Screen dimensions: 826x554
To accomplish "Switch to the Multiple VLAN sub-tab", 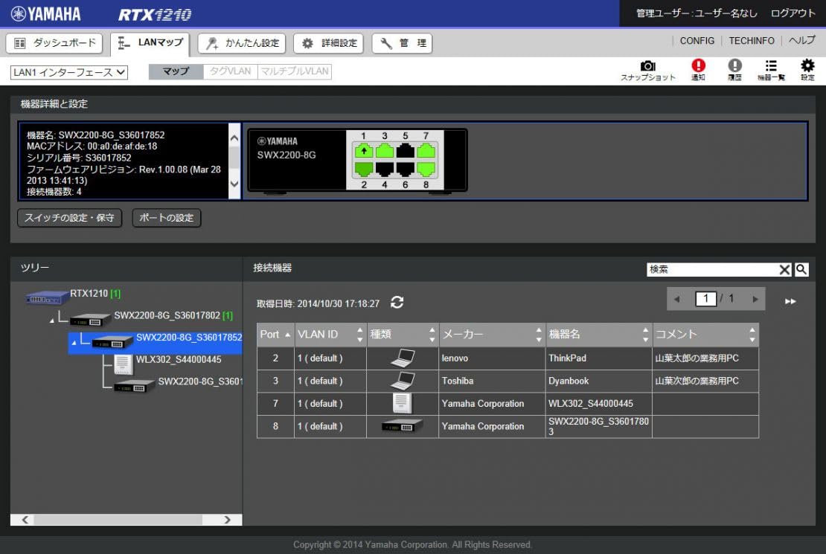I will coord(295,71).
